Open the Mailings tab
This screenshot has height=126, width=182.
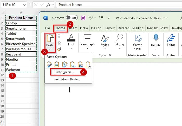coord(138,28)
